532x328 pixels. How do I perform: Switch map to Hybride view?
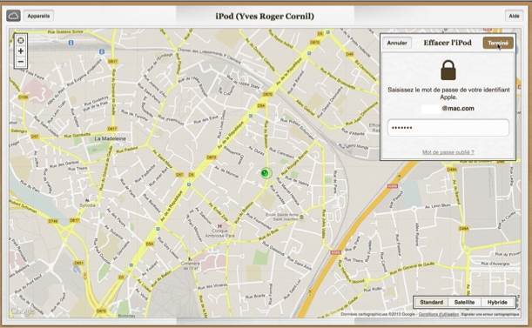497,302
